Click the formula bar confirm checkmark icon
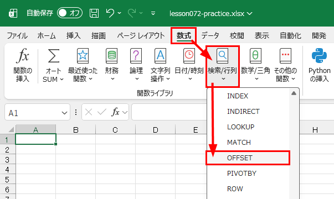The width and height of the screenshot is (334, 199). click(x=102, y=112)
